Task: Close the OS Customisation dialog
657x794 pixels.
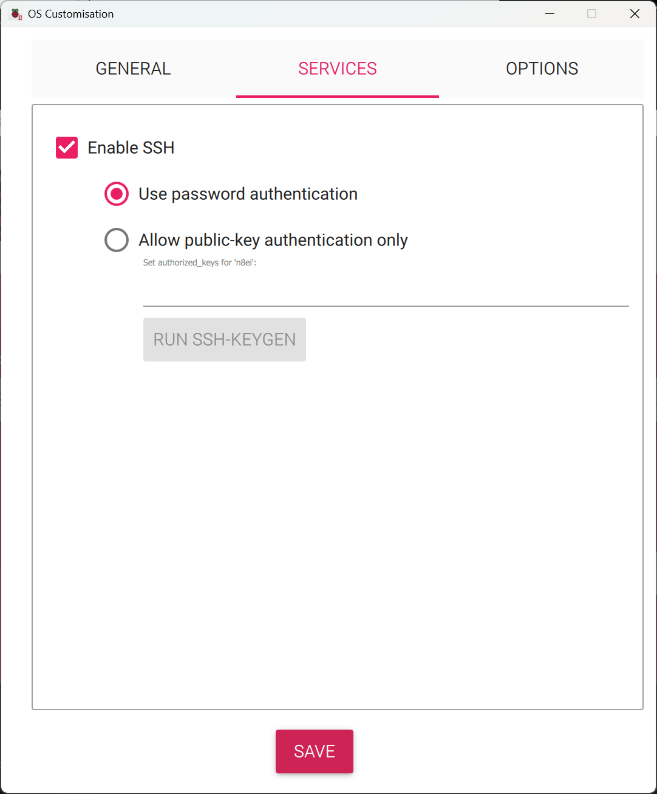Action: click(635, 14)
